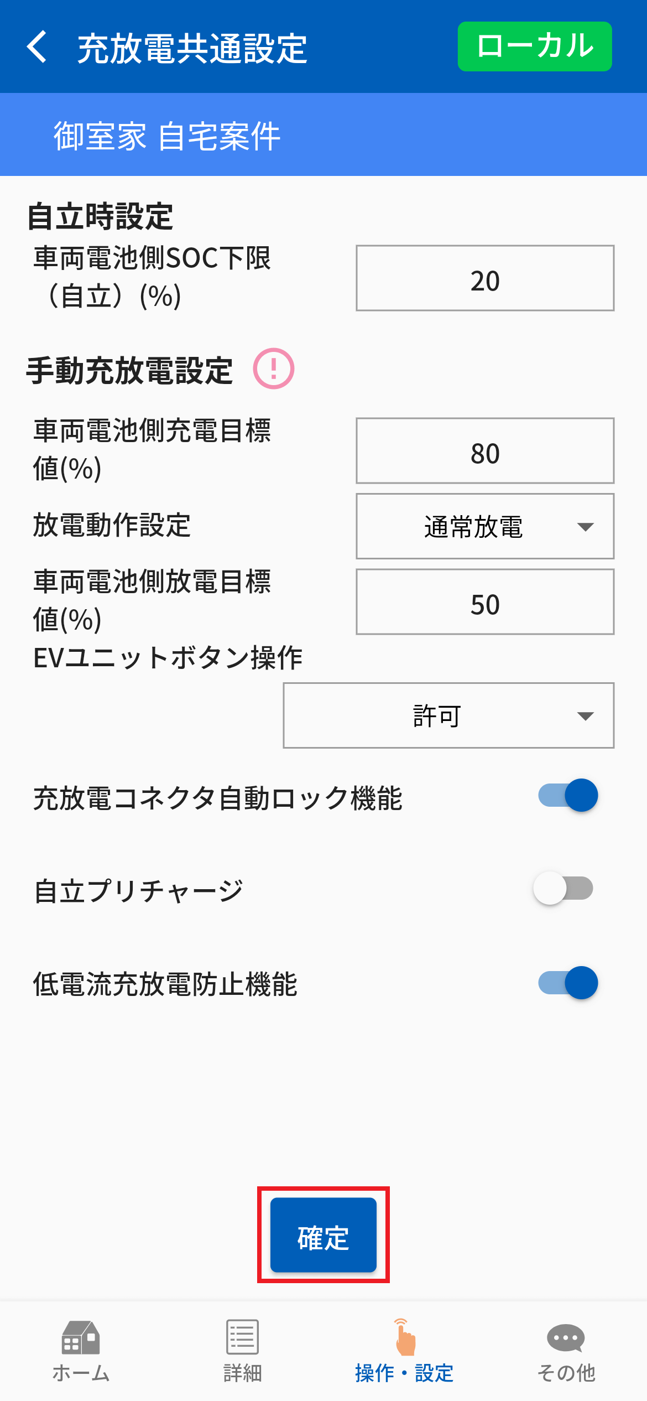Tap the back arrow icon
This screenshot has width=647, height=1401.
point(37,47)
